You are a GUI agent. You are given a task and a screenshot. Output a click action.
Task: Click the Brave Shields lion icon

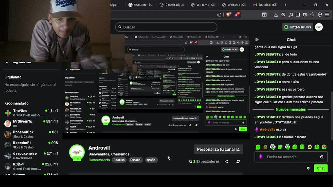[228, 15]
